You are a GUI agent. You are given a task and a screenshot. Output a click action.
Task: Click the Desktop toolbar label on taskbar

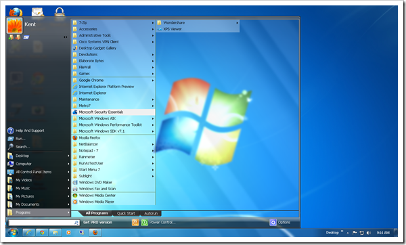click(x=332, y=233)
